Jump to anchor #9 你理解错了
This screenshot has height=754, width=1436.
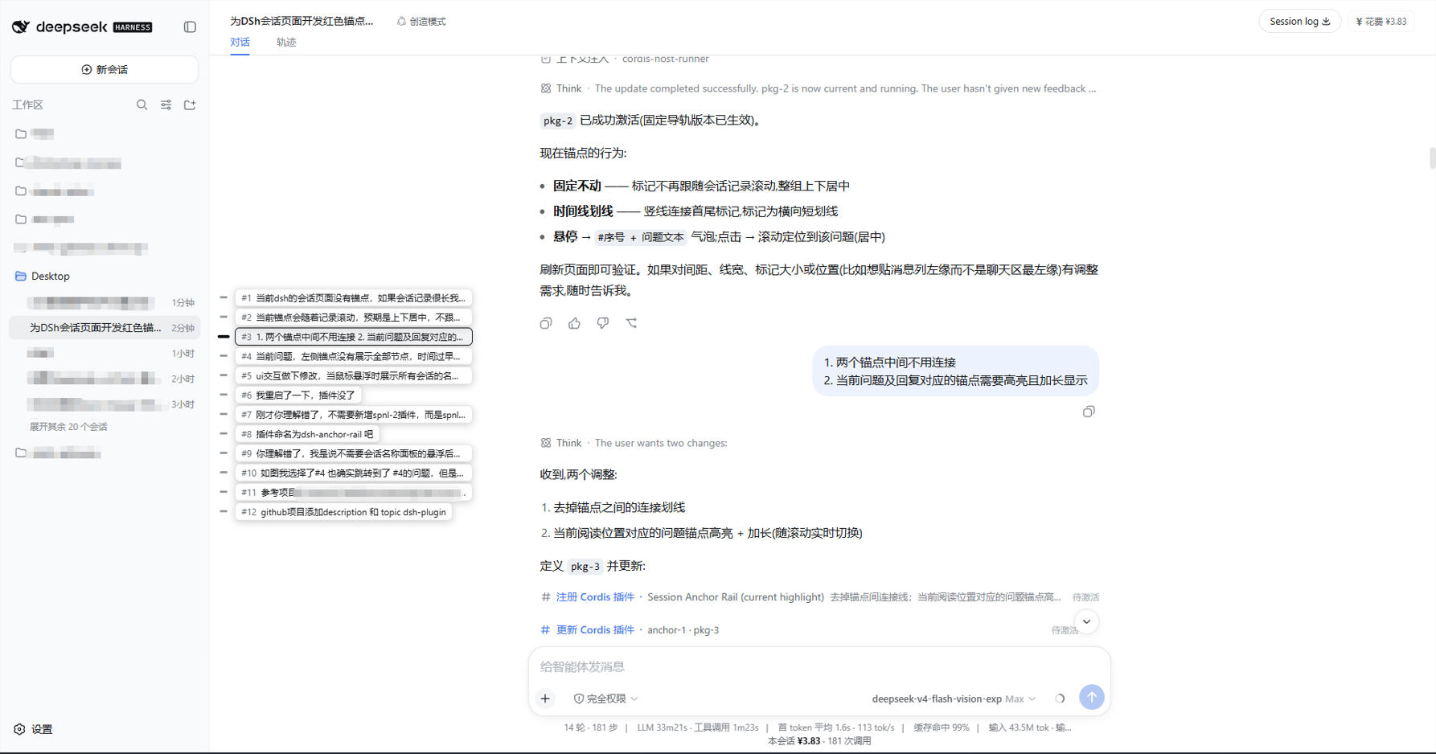[354, 453]
